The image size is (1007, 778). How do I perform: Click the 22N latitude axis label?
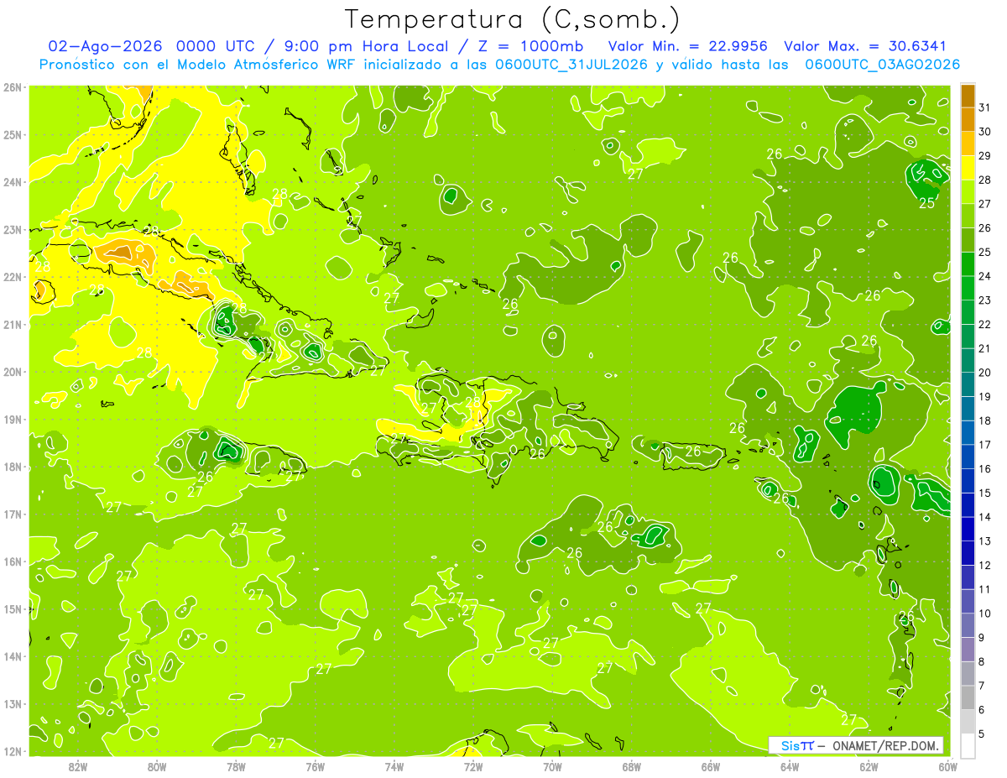click(x=13, y=277)
